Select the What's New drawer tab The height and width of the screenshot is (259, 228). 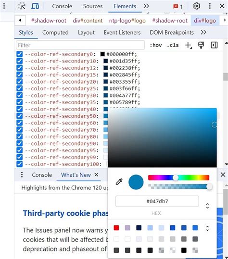(x=76, y=175)
